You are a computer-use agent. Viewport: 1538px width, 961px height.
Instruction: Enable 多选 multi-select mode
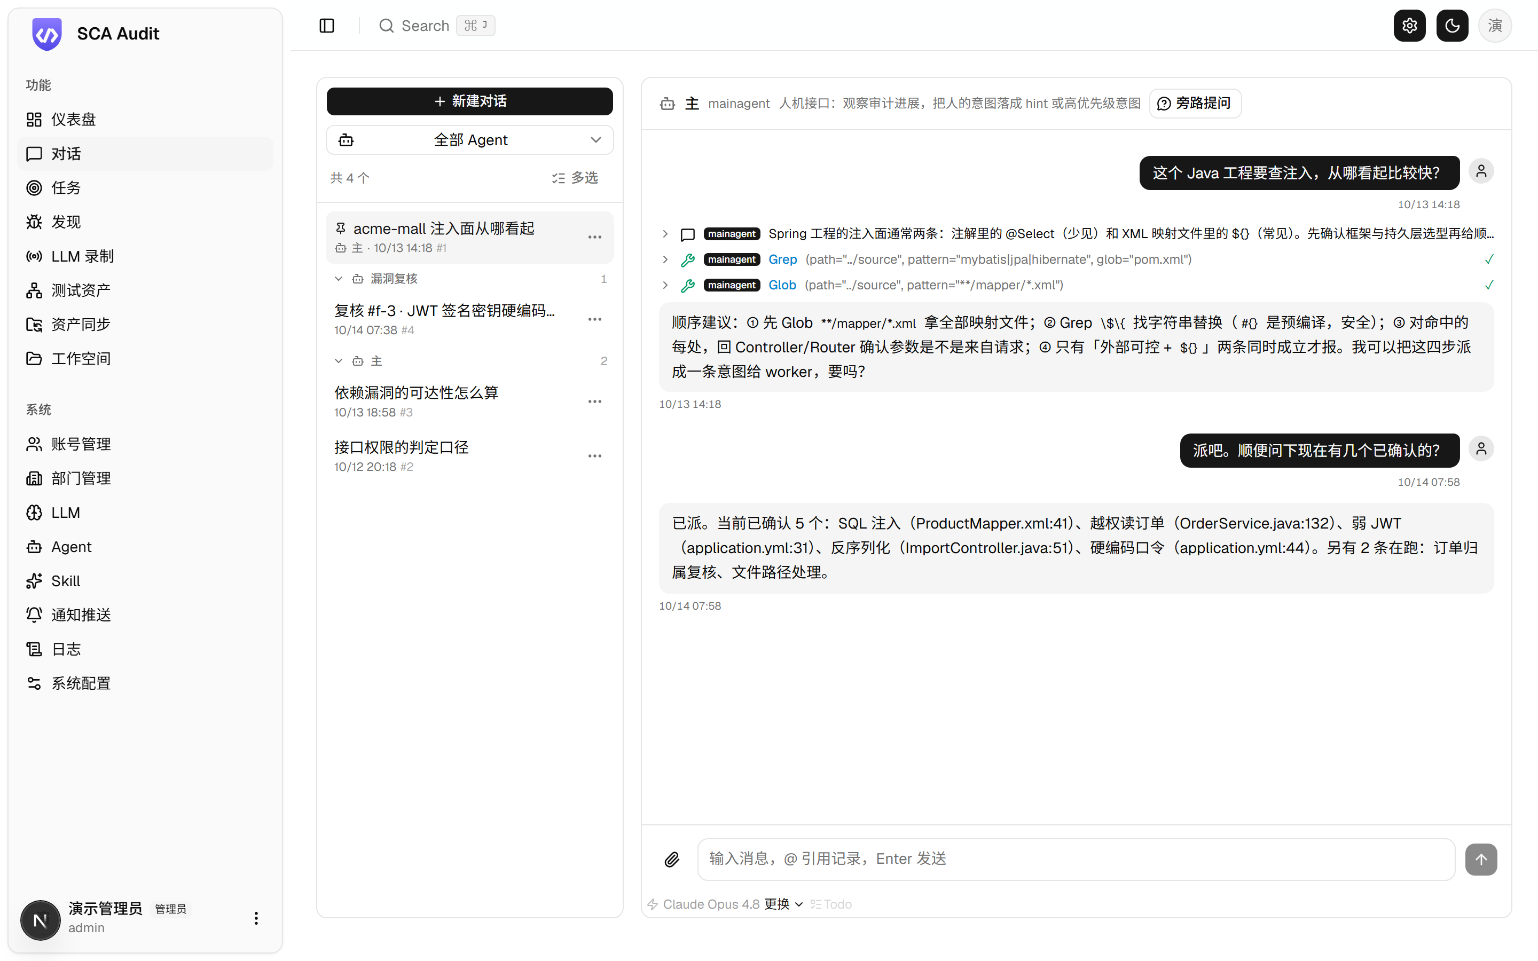[x=575, y=178]
